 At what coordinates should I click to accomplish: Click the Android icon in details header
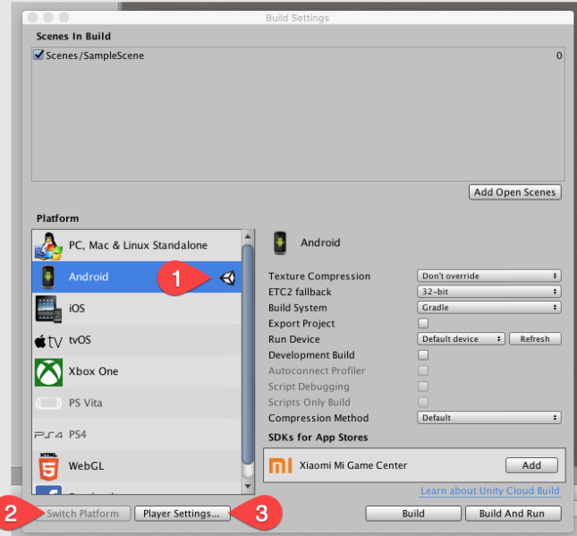click(280, 242)
